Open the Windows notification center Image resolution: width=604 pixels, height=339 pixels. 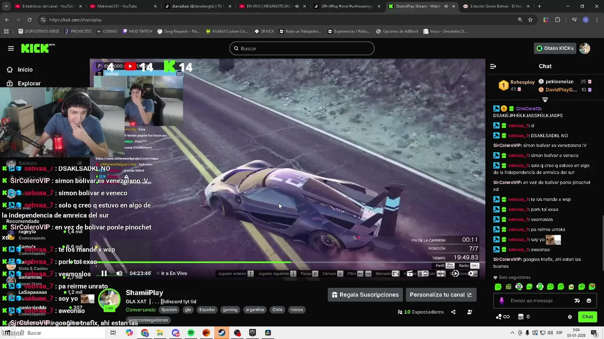point(594,333)
